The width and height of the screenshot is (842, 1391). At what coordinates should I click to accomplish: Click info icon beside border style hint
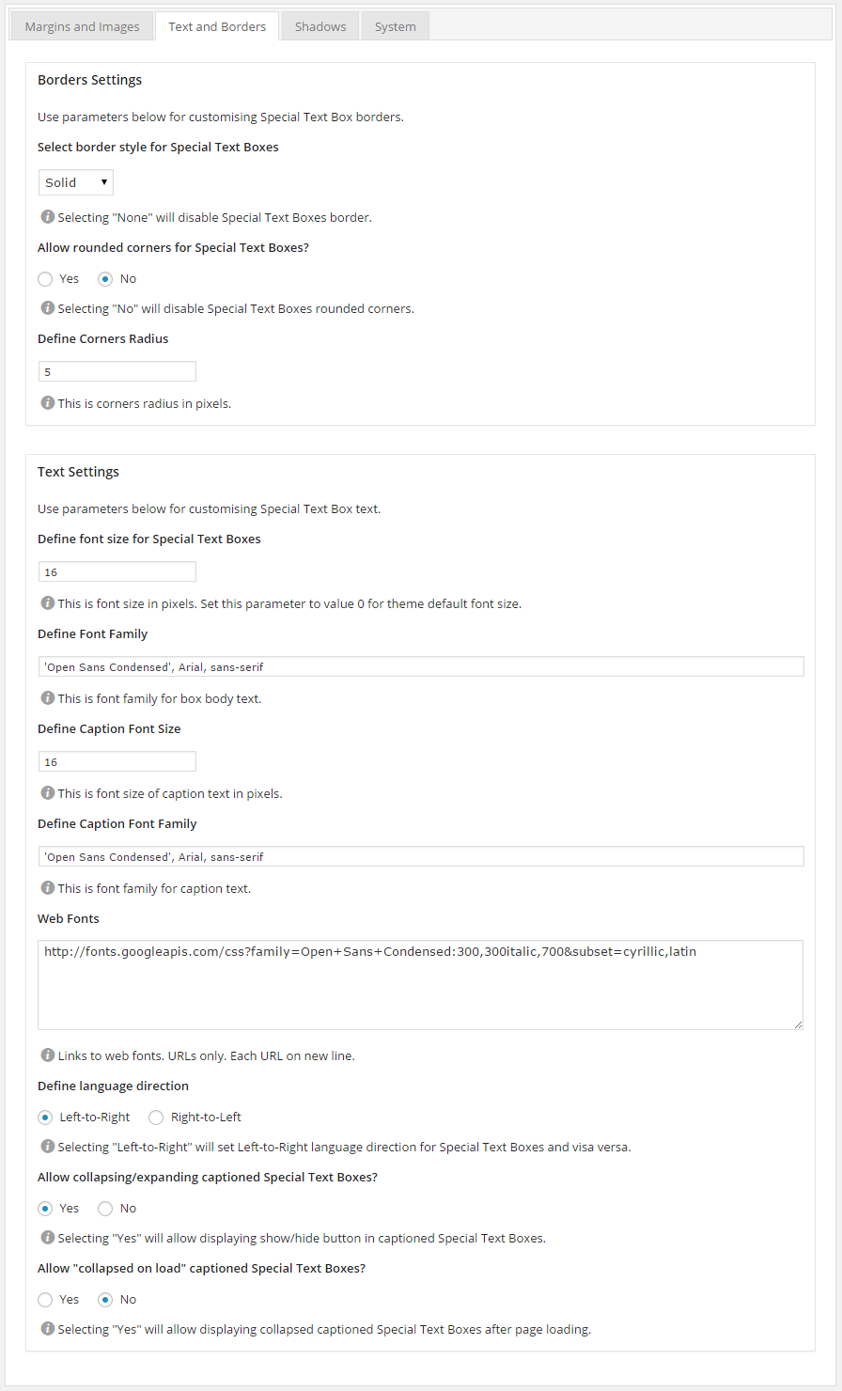[x=48, y=217]
